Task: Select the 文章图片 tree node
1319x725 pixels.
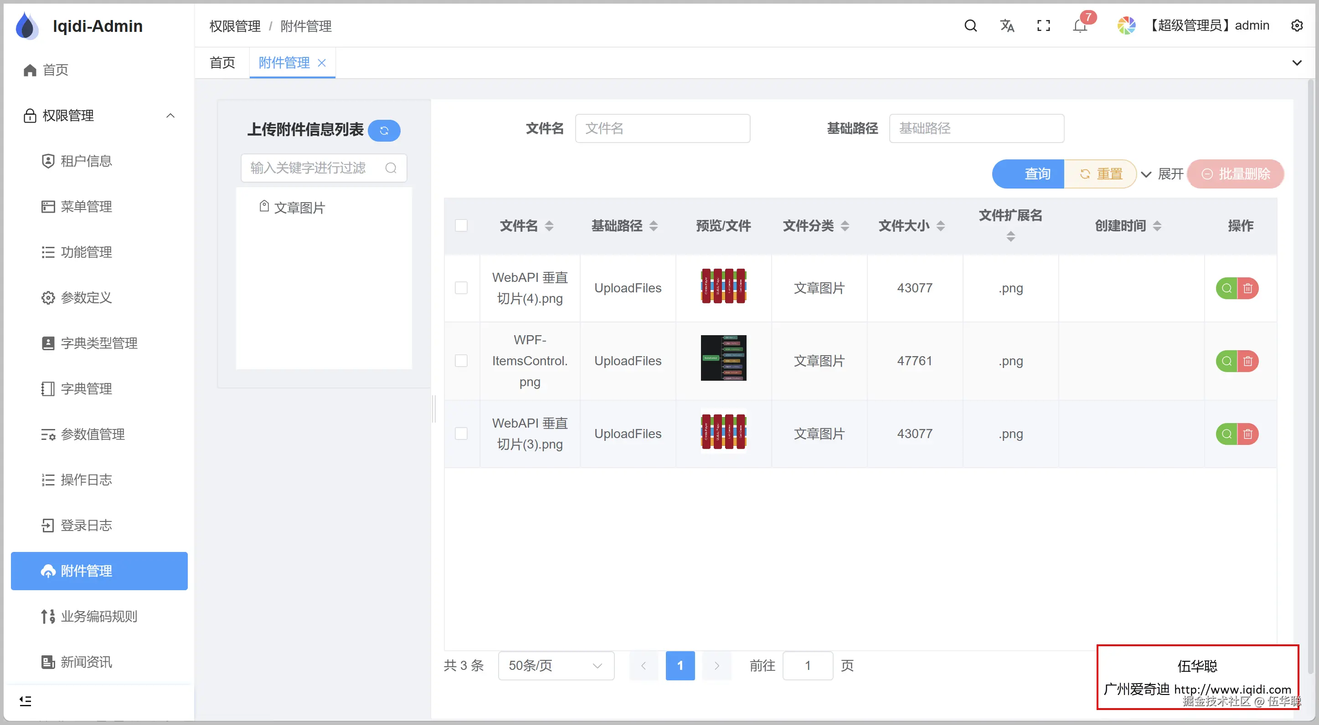Action: click(299, 208)
